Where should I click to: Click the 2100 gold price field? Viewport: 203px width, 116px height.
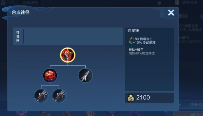[x=149, y=98]
